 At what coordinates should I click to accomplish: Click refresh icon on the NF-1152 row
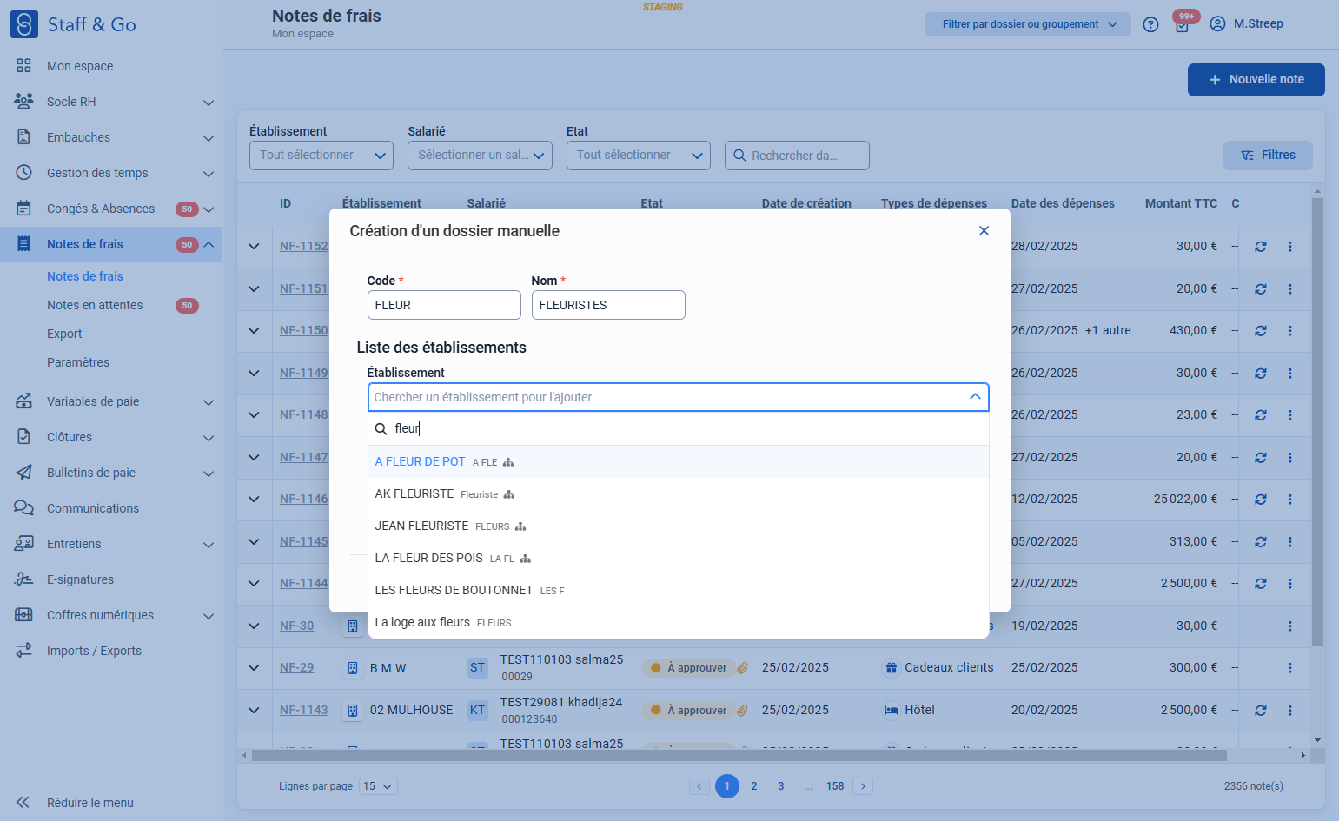pos(1261,247)
